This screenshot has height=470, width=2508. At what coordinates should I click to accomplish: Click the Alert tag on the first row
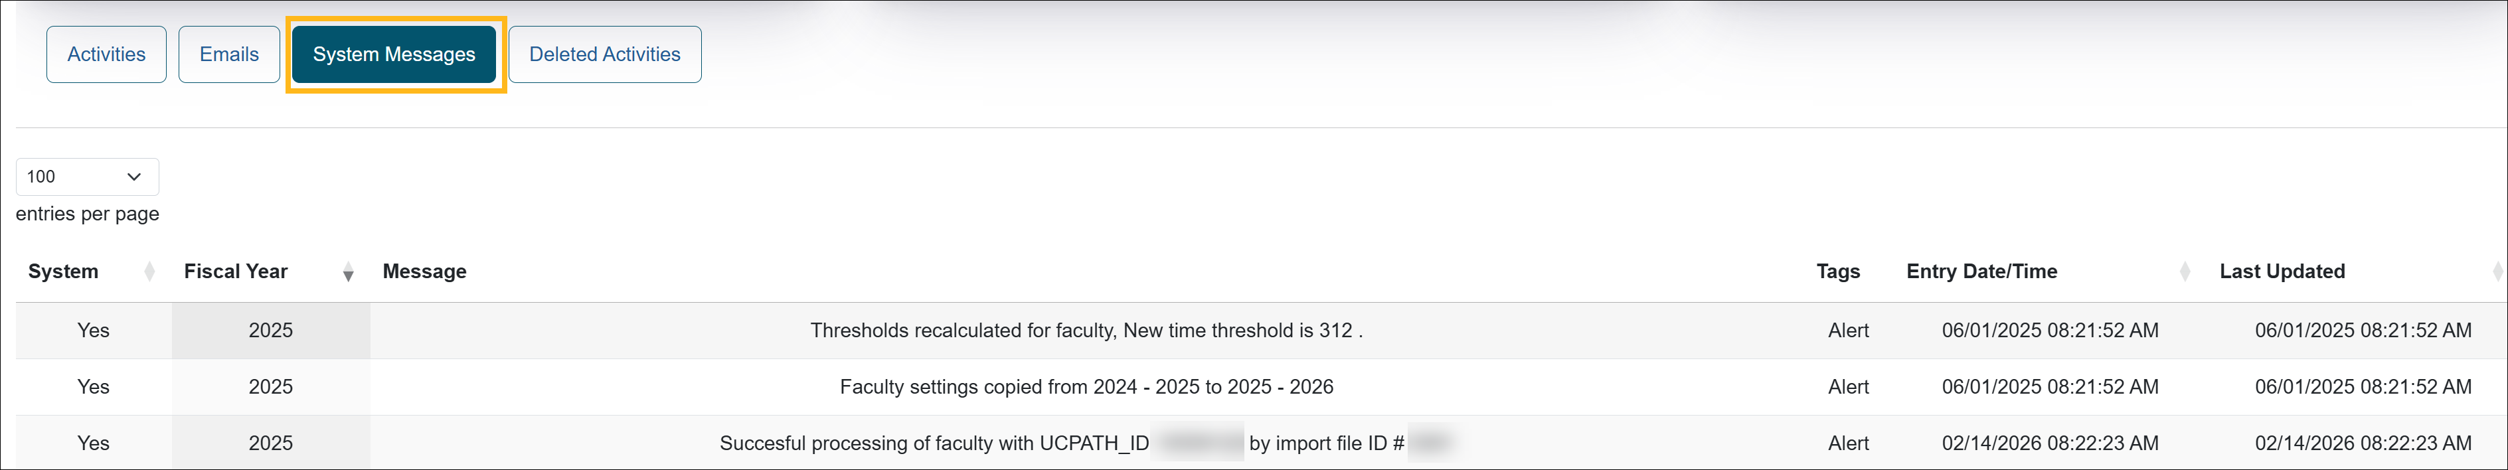1848,330
